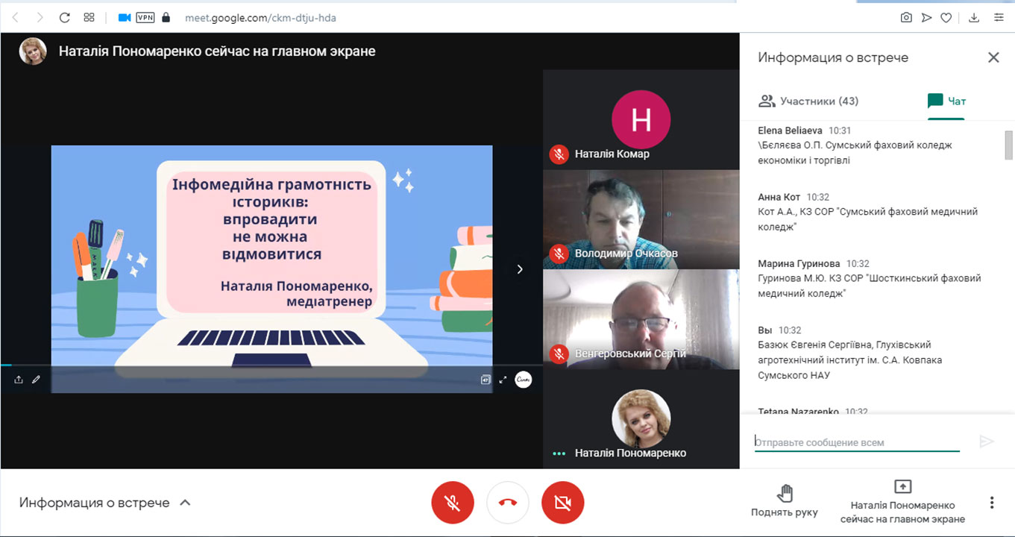Viewport: 1015px width, 537px height.
Task: Click chat sender name 'Марина Гуринова'
Action: coord(799,263)
